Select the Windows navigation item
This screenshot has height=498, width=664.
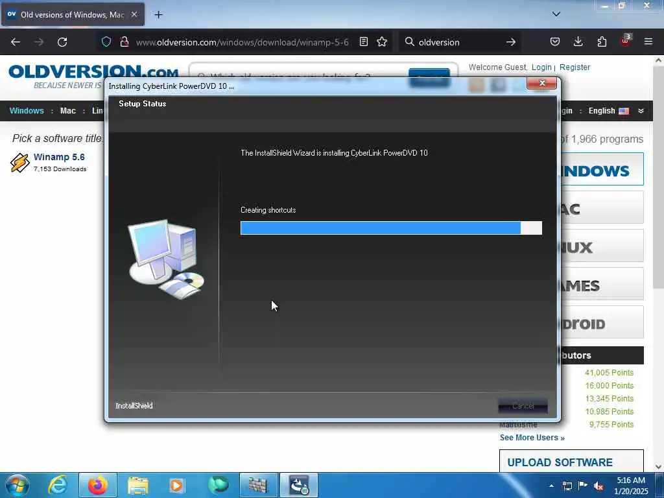27,110
